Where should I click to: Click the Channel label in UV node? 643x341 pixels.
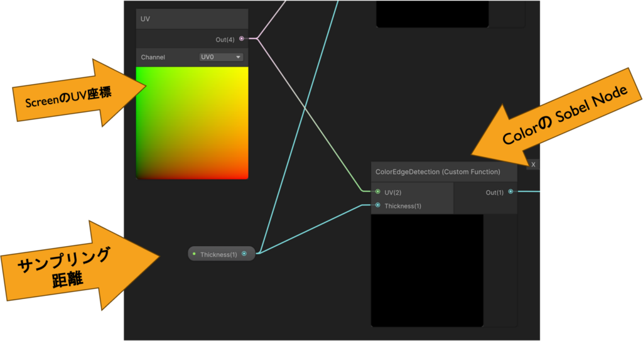(x=153, y=57)
